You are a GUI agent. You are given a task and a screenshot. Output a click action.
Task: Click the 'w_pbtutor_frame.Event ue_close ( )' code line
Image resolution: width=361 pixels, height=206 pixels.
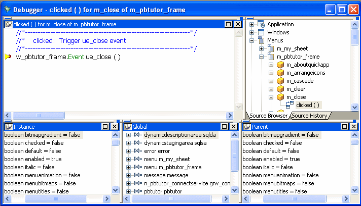coord(68,57)
